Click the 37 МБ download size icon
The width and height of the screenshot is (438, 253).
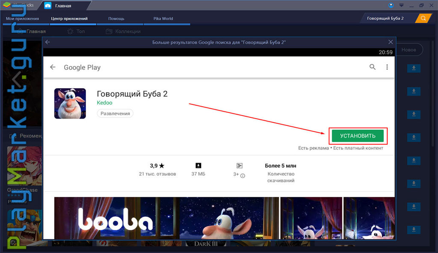coord(198,166)
